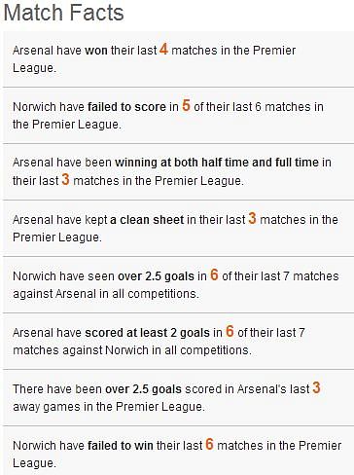Image resolution: width=354 pixels, height=475 pixels.
Task: Click the orange number 5 in Norwich fact
Action: tap(186, 105)
